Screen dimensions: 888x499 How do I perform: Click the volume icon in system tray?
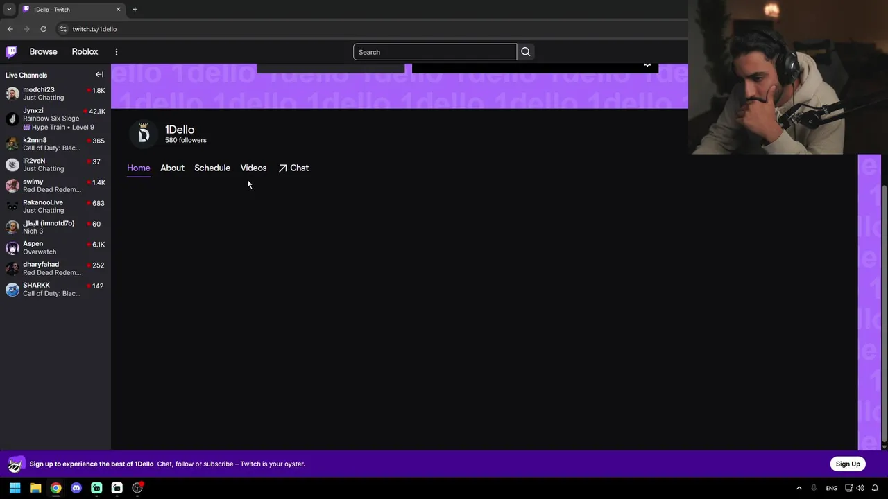tap(860, 488)
